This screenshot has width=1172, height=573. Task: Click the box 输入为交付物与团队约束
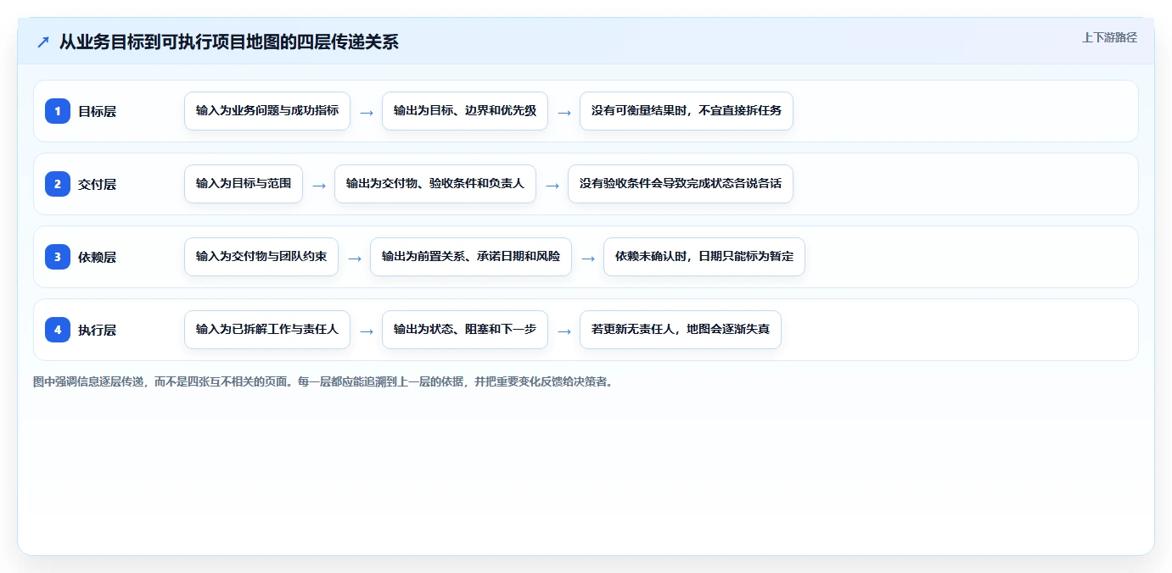point(261,257)
